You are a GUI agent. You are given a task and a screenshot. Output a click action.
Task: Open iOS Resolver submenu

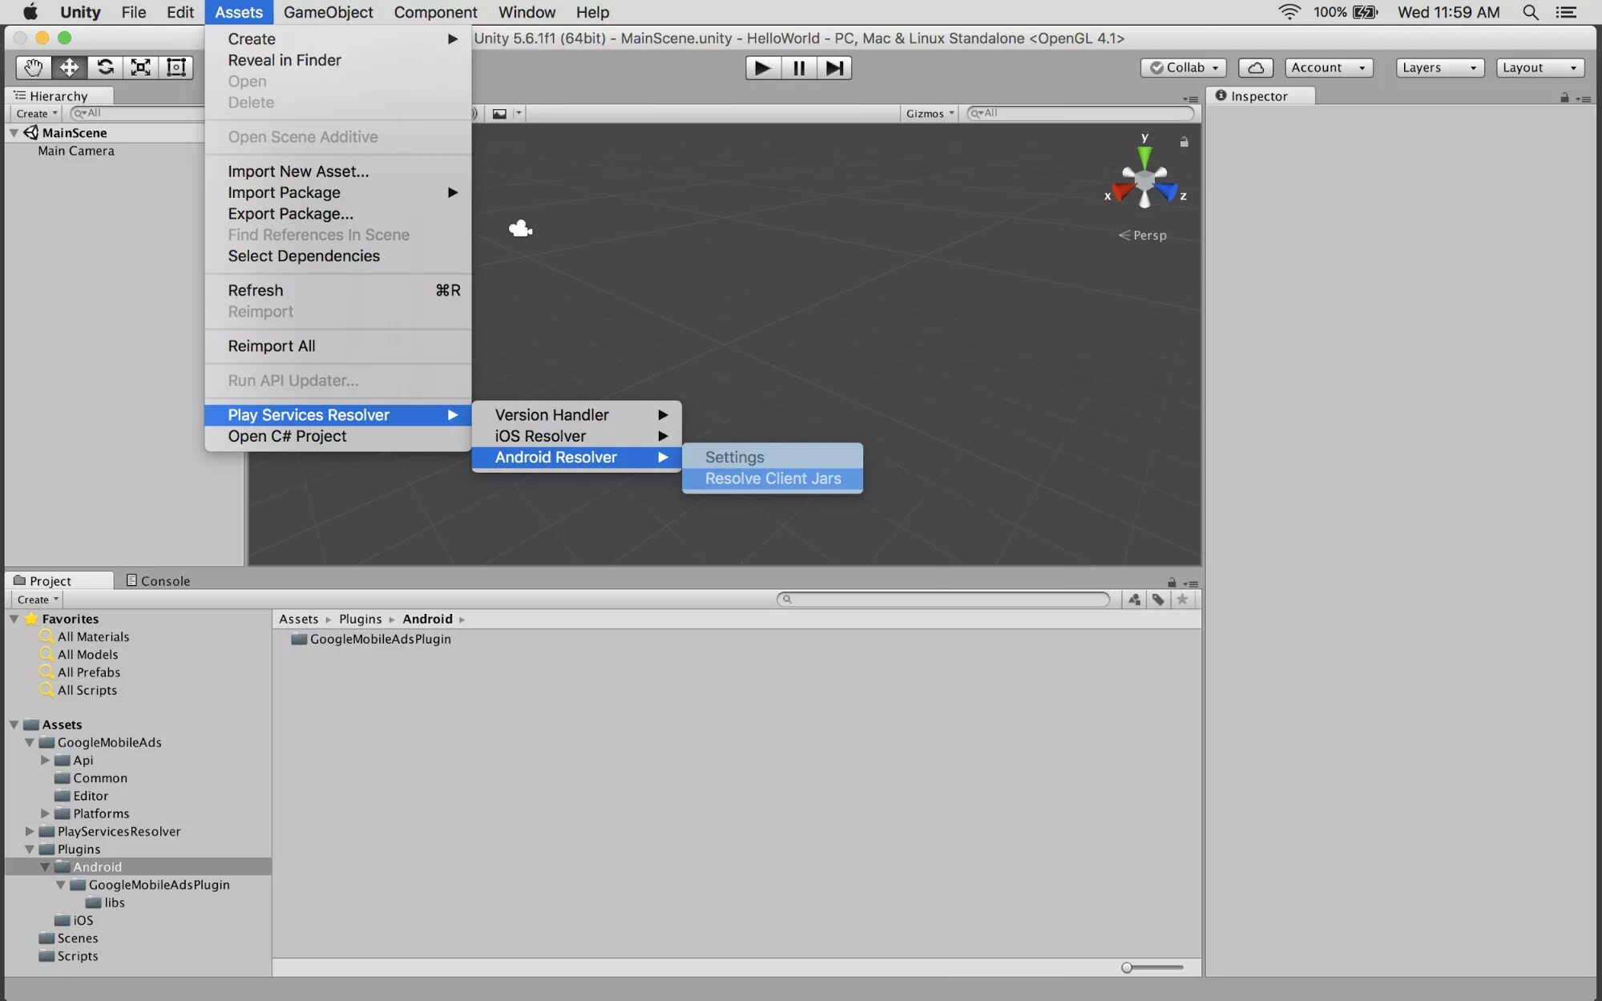click(577, 436)
